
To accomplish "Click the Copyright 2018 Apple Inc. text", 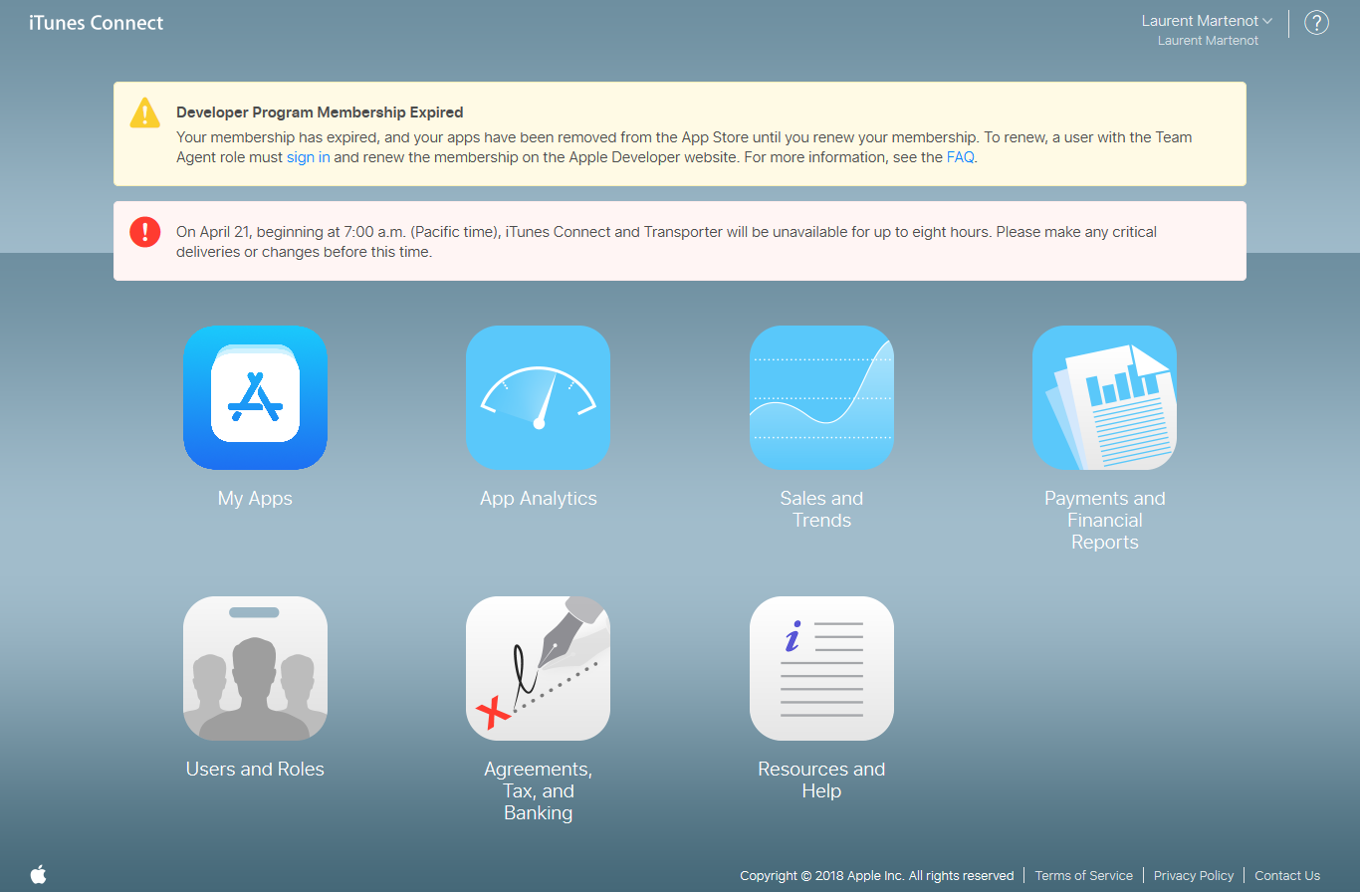I will click(x=877, y=876).
